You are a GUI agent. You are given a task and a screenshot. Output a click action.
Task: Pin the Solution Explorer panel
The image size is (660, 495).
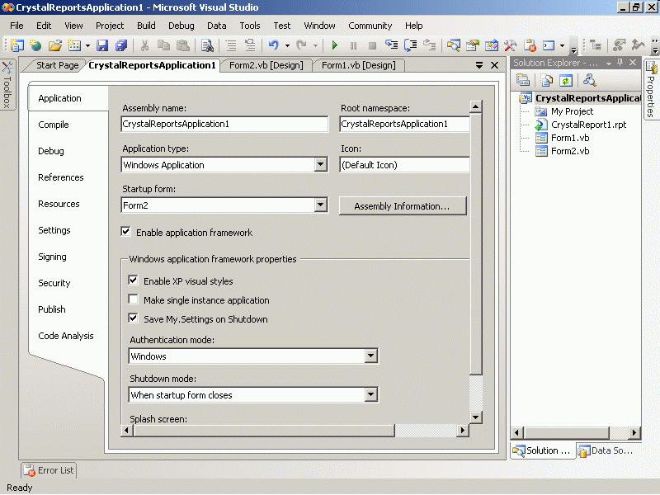(x=620, y=63)
